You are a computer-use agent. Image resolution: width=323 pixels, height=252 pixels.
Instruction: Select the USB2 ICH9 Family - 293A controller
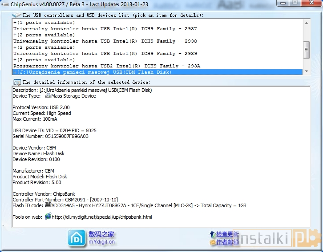point(107,66)
